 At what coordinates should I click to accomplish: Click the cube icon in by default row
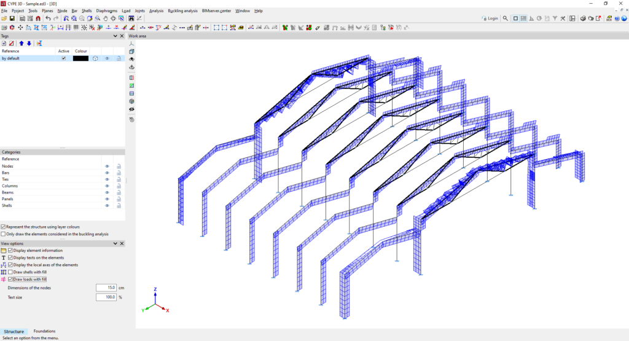click(x=95, y=58)
